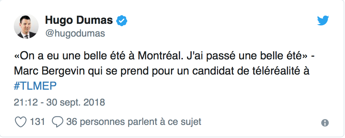The image size is (345, 138).
Task: Click the reply speech bubble icon
Action: click(x=57, y=122)
